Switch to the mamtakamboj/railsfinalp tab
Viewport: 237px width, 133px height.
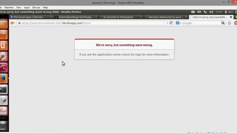click(76, 17)
